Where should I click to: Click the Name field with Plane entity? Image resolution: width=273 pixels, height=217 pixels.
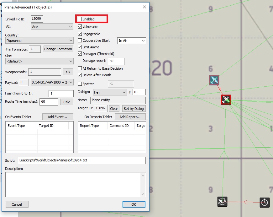[x=118, y=100]
